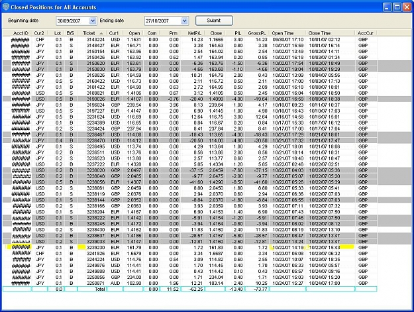Viewport: 414px width, 312px height.
Task: Open the Beginning date dropdown arrow
Action: point(93,21)
